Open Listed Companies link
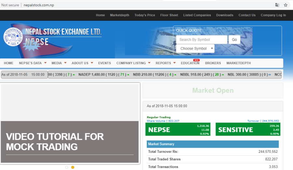 point(197,15)
